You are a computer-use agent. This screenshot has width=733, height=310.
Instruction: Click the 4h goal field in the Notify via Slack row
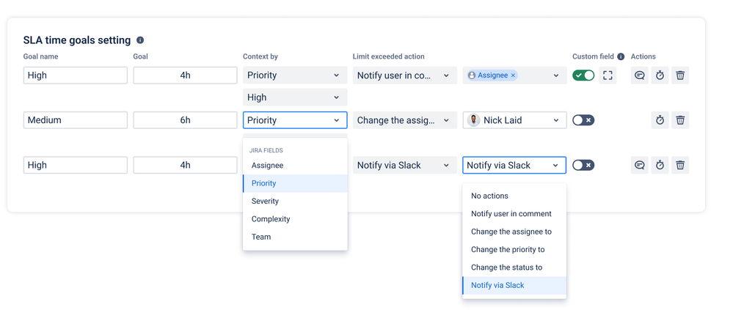(185, 165)
